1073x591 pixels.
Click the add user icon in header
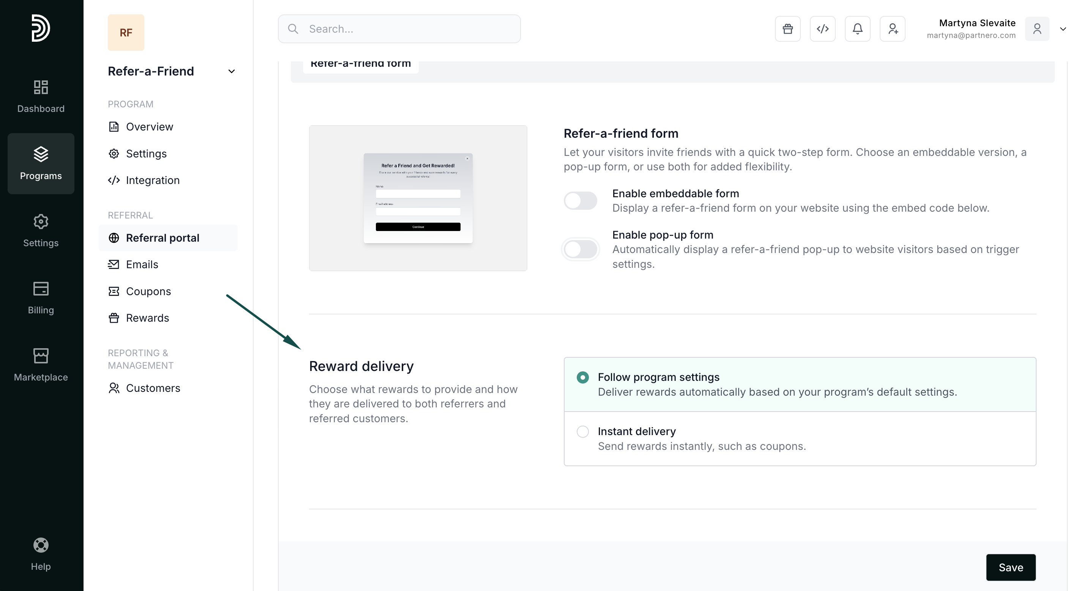pos(892,29)
